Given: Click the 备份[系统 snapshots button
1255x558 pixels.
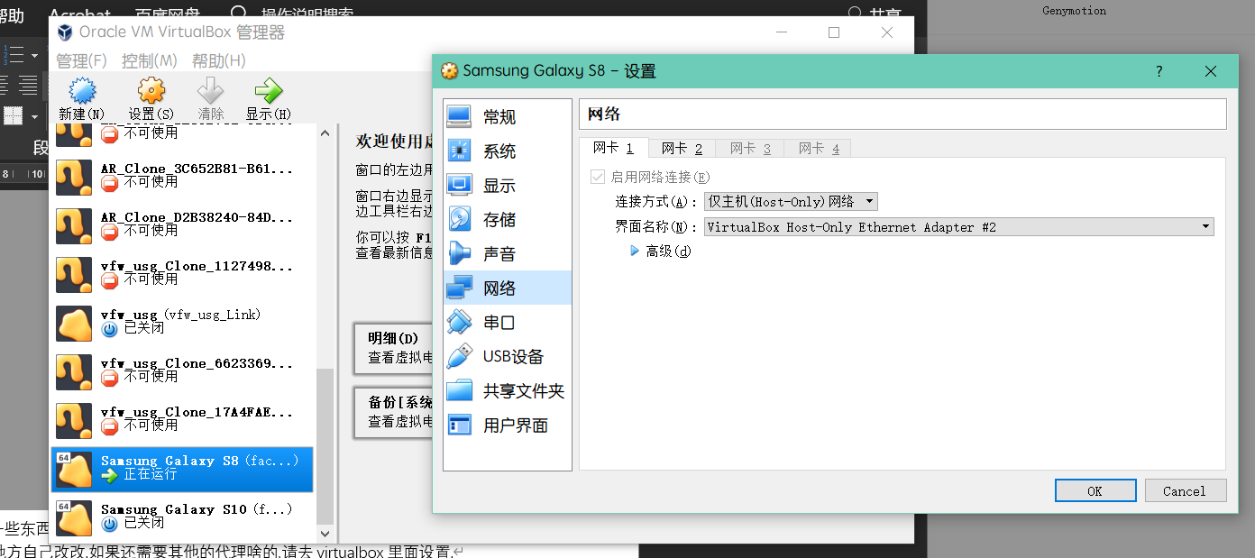Looking at the screenshot, I should click(x=394, y=412).
